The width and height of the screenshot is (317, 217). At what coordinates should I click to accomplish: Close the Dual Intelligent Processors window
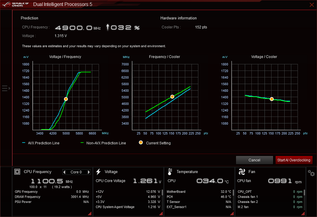tap(312, 5)
